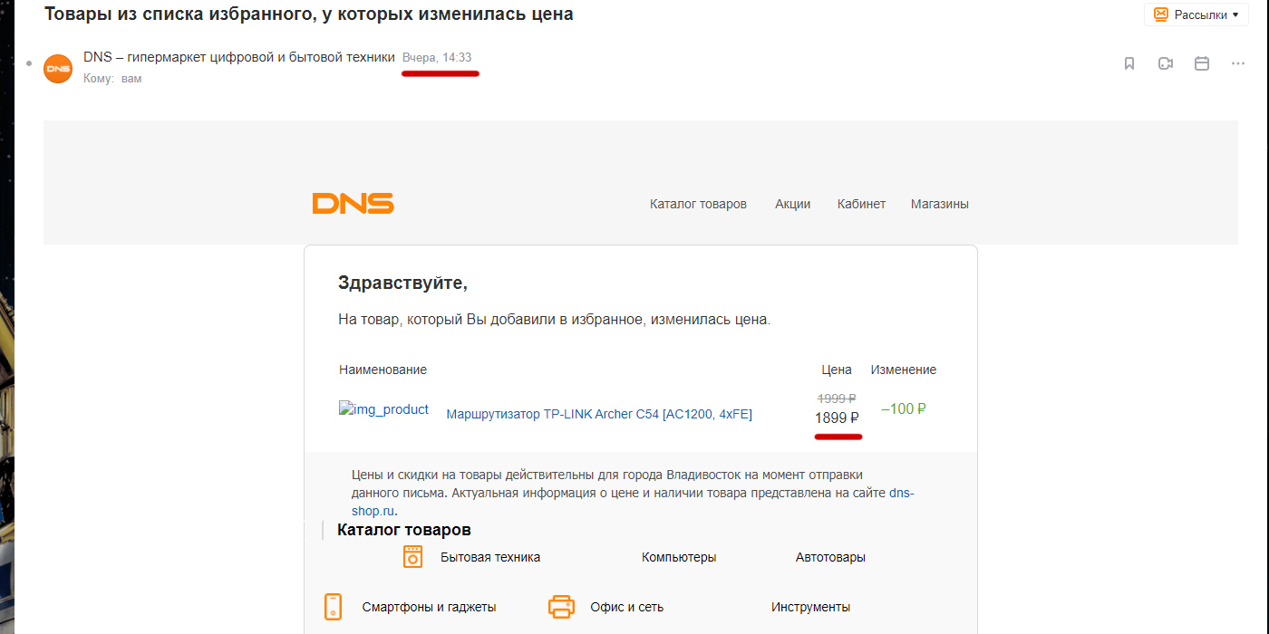
Task: Go to the Кабинет menu link
Action: pos(861,204)
